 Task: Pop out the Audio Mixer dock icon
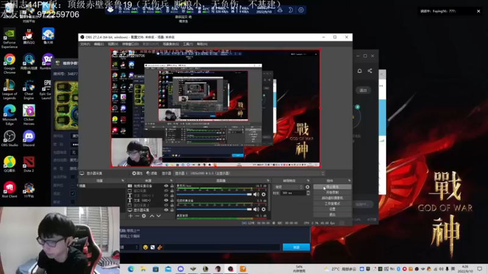[x=268, y=180]
